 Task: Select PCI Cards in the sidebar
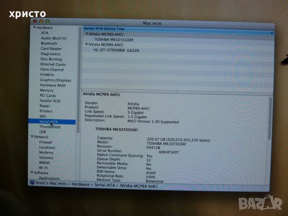[x=48, y=95]
